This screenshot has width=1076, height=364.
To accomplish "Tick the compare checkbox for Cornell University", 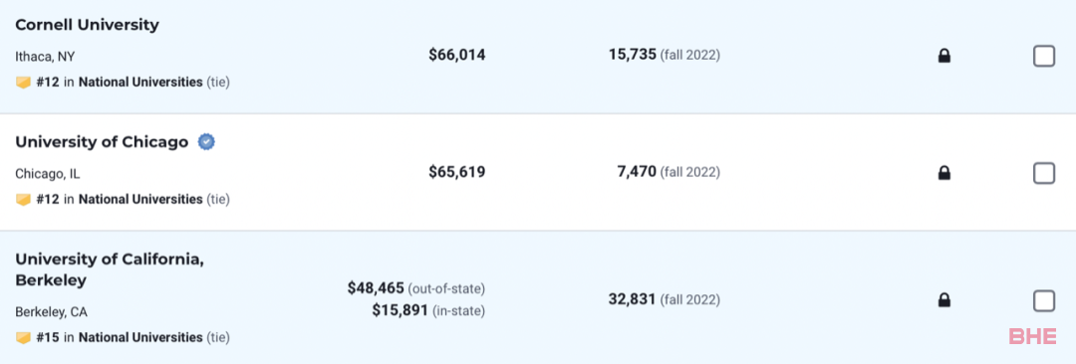I will click(x=1044, y=56).
